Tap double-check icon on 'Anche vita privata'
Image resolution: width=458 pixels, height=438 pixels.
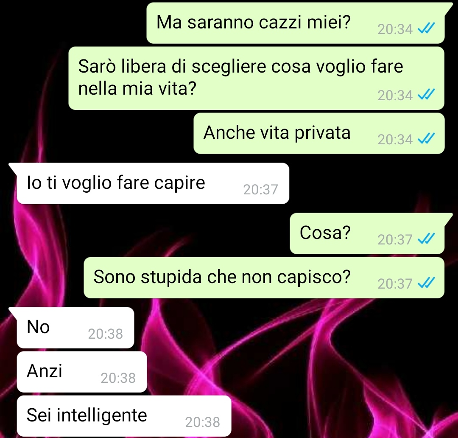426,139
